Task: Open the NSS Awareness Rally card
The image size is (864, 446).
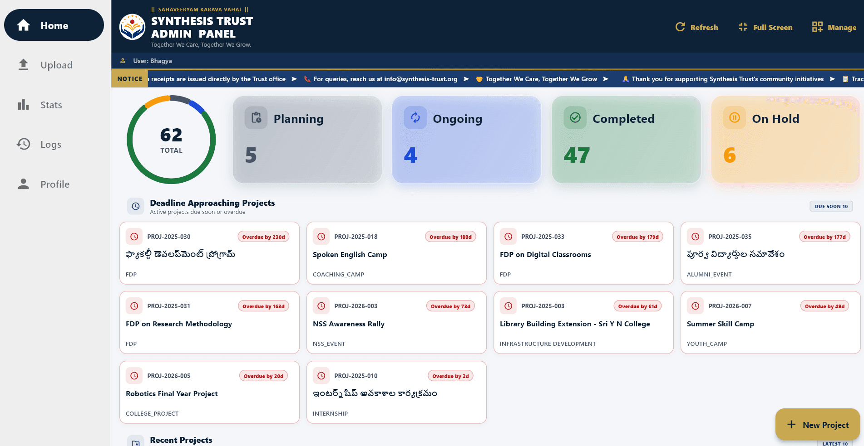Action: click(x=396, y=322)
